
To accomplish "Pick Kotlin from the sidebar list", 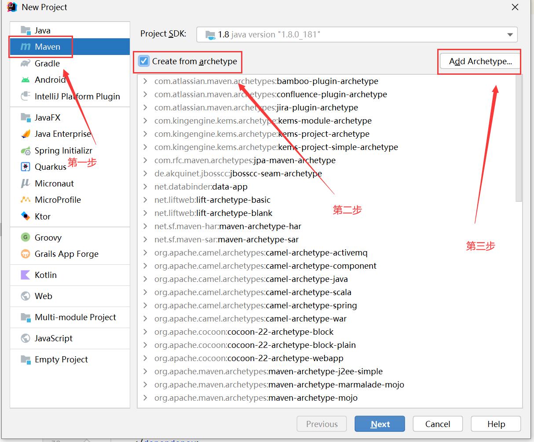I will click(70, 275).
